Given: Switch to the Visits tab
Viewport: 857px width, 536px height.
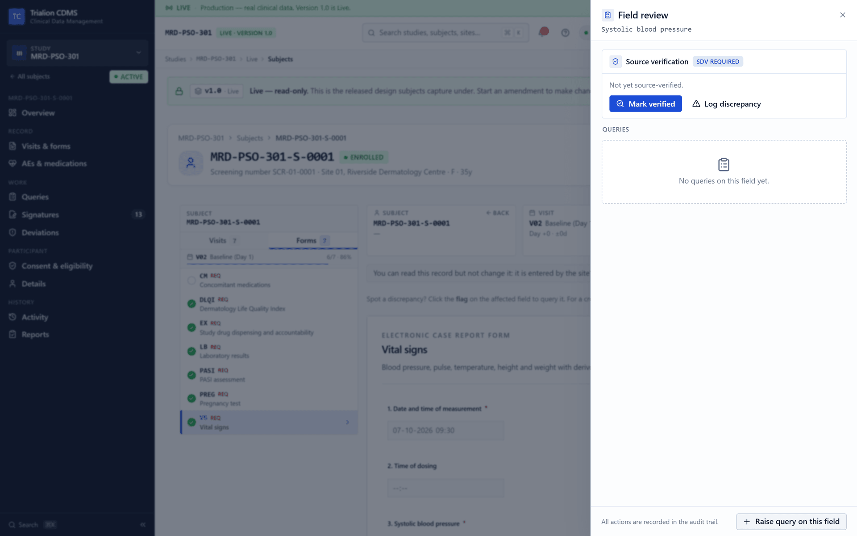Looking at the screenshot, I should pos(224,240).
